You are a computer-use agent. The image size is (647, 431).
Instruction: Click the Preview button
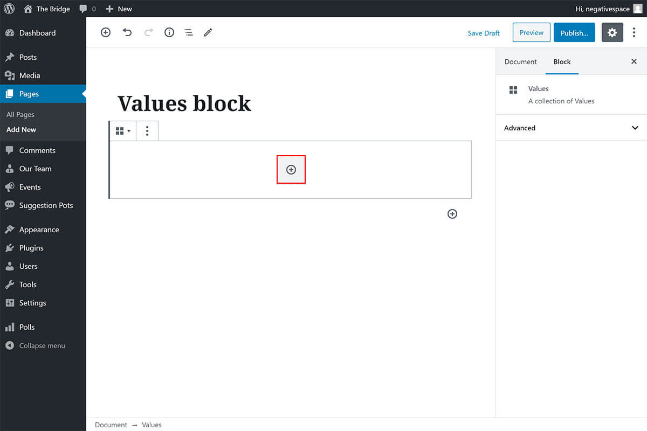(531, 32)
